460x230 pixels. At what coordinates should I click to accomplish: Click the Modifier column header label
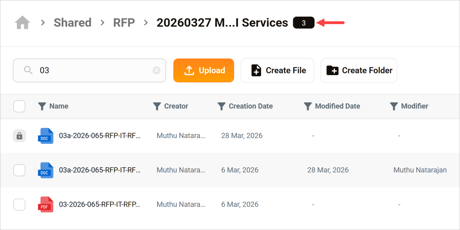pyautogui.click(x=415, y=106)
